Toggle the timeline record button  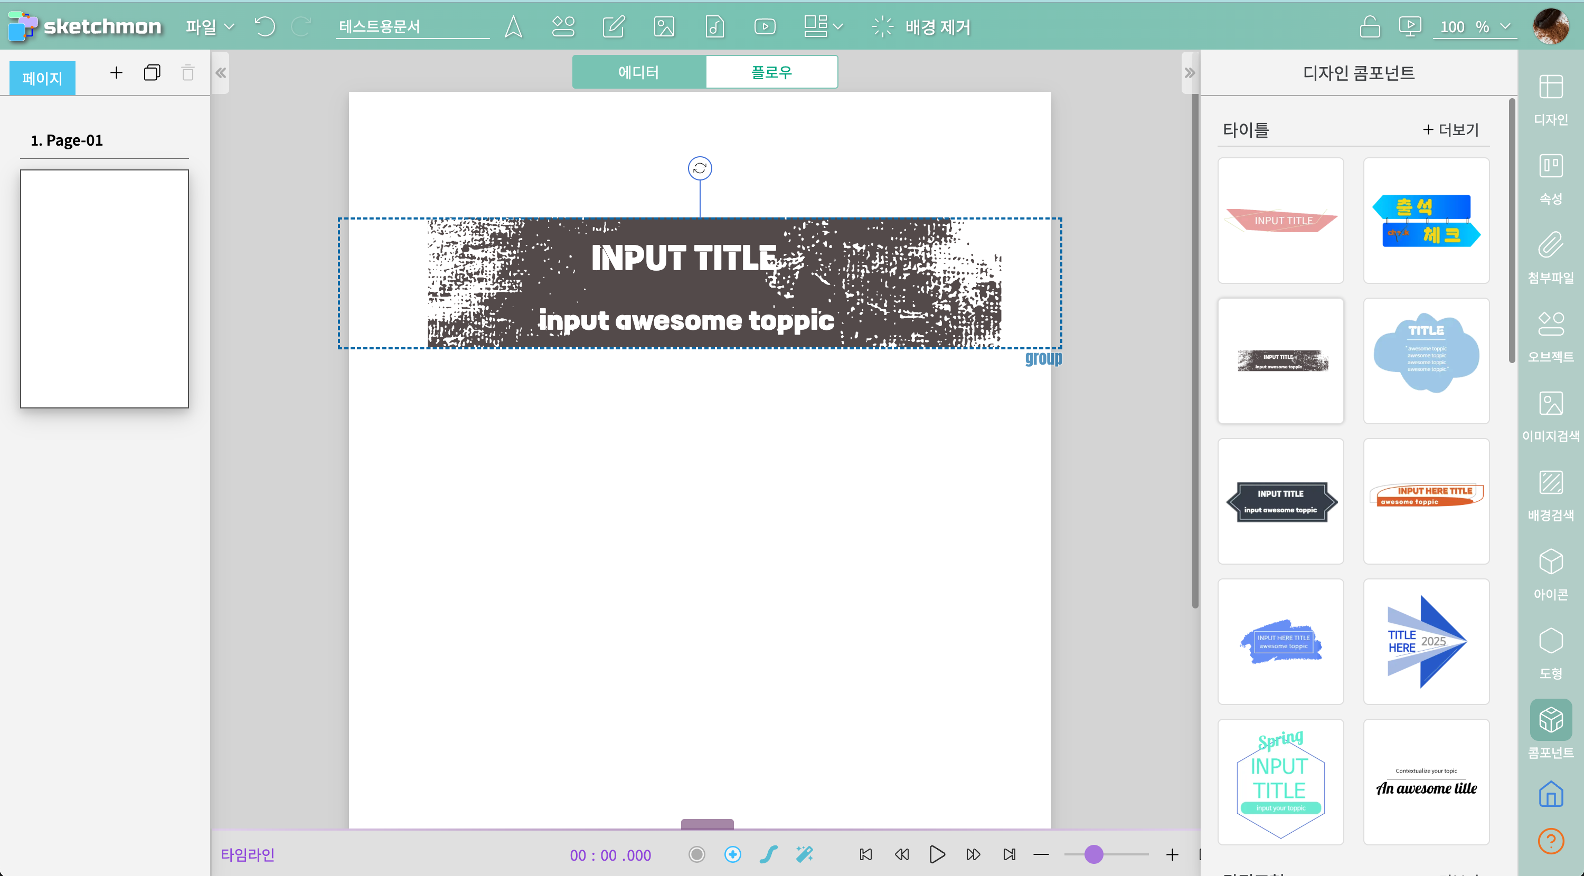[x=696, y=854]
